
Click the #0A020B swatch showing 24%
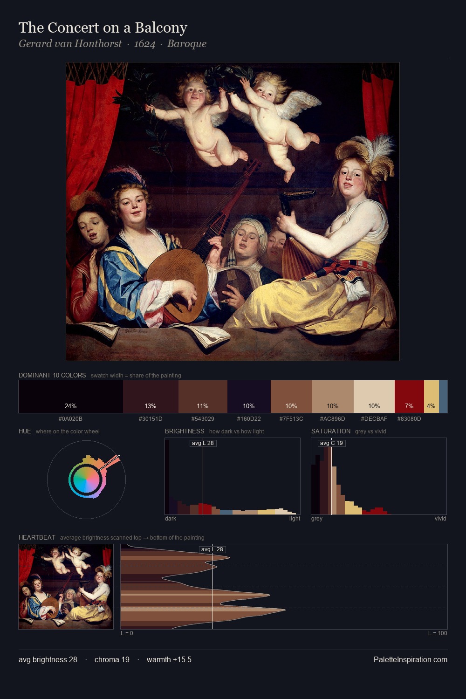[x=71, y=397]
